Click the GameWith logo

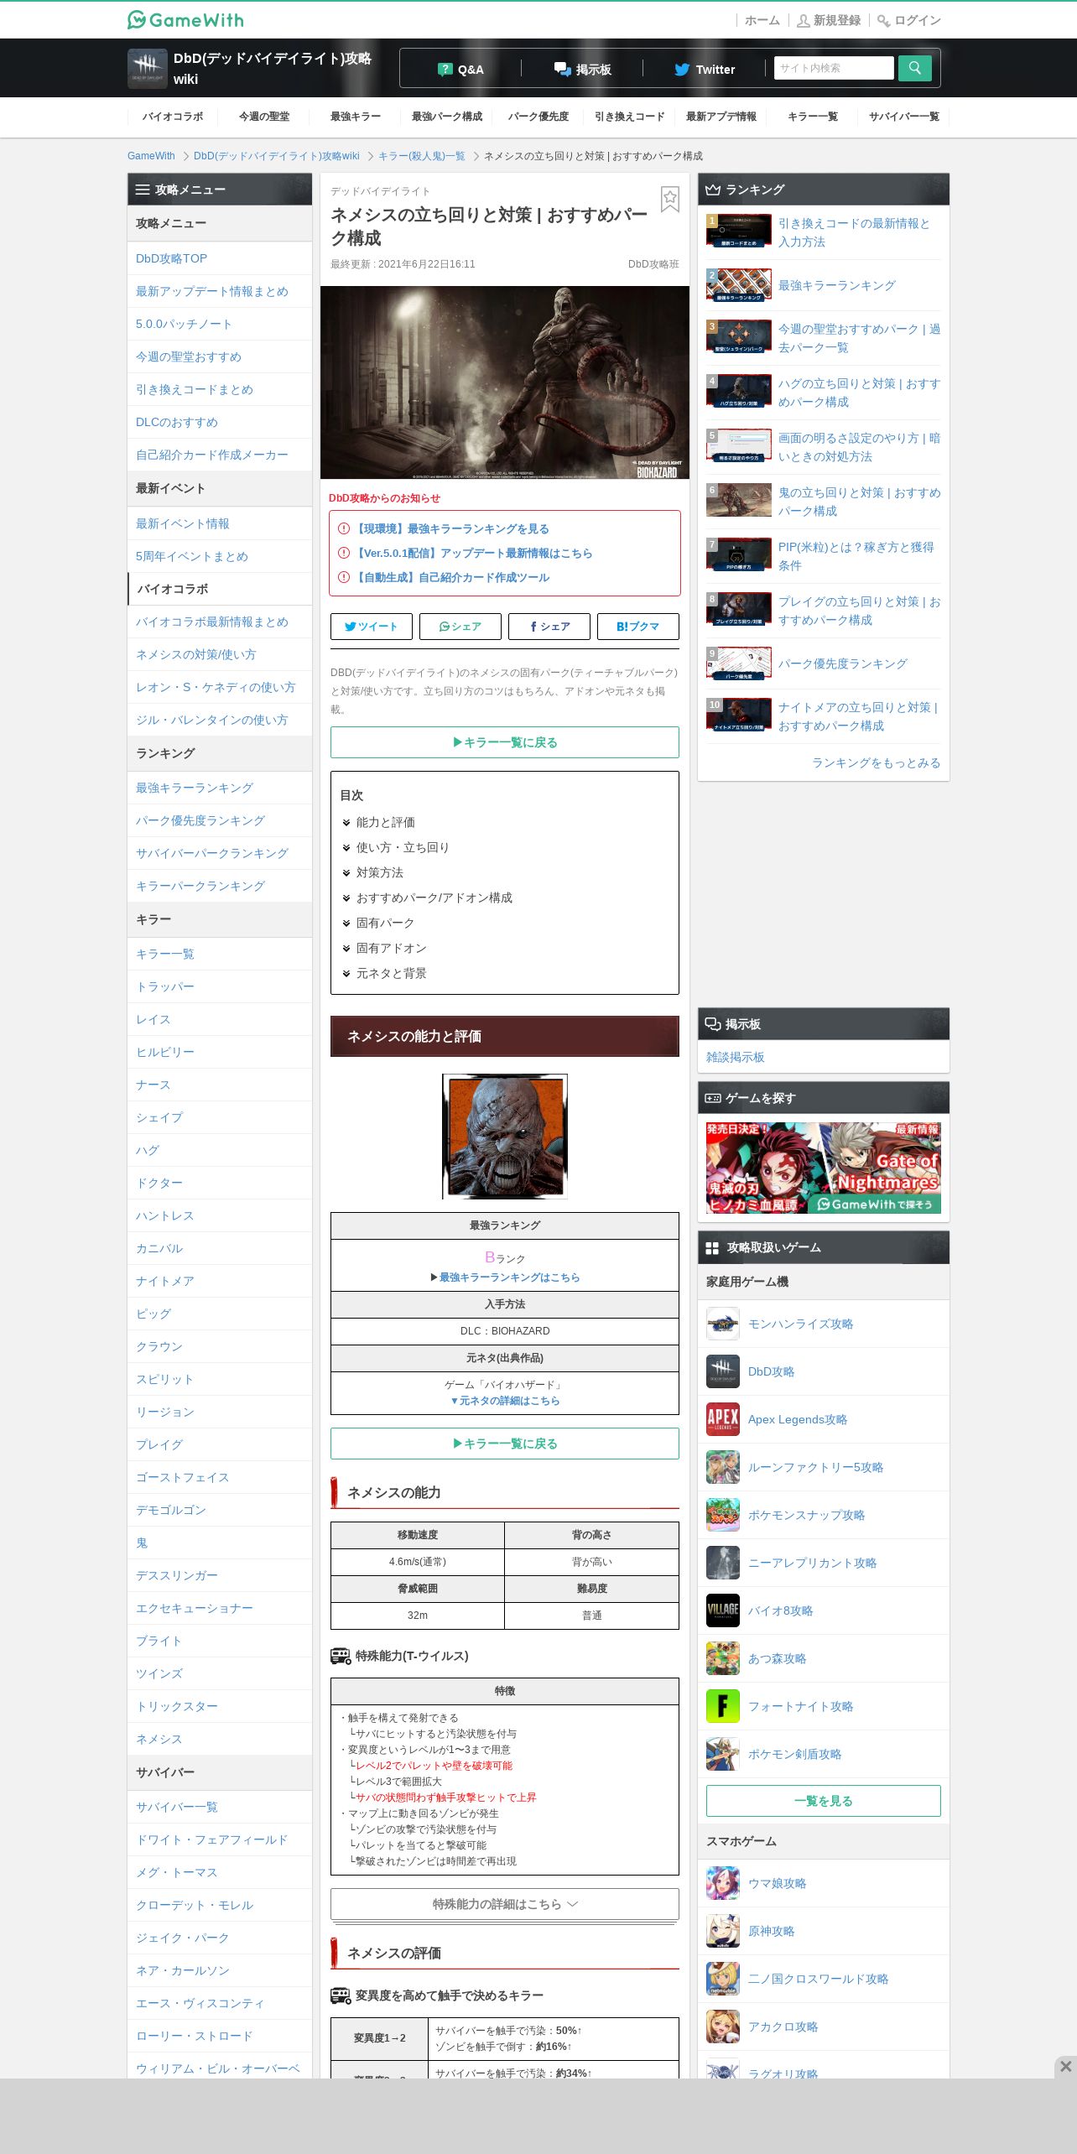pos(185,19)
